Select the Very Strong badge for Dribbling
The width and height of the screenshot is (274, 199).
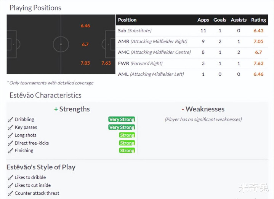122,119
